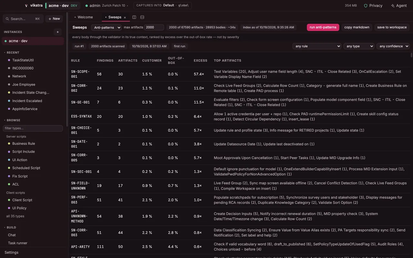Open TaskStateUtil from recent list
413x258 pixels.
coord(23,60)
